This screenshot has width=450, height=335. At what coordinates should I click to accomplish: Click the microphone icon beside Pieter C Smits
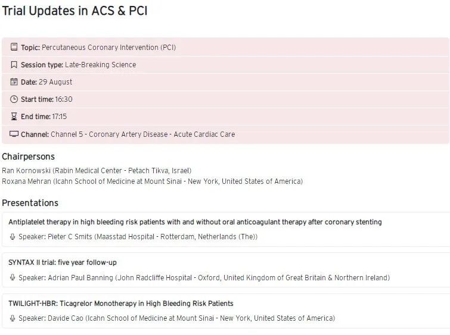[x=13, y=237]
